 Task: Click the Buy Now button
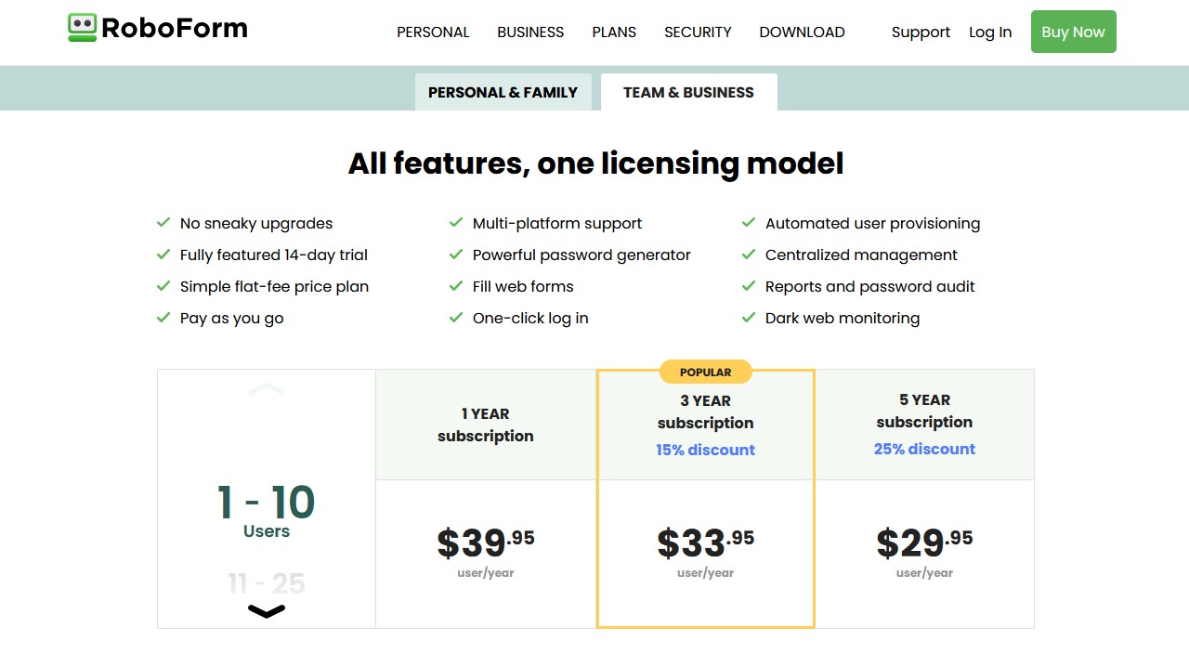(1073, 32)
